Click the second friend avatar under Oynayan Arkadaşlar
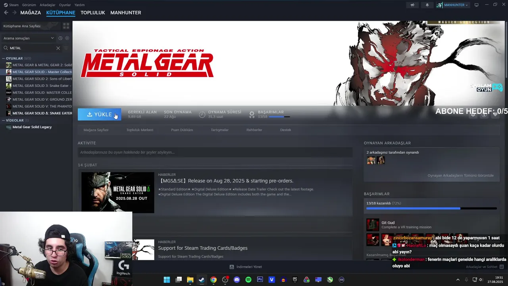 coord(381,160)
